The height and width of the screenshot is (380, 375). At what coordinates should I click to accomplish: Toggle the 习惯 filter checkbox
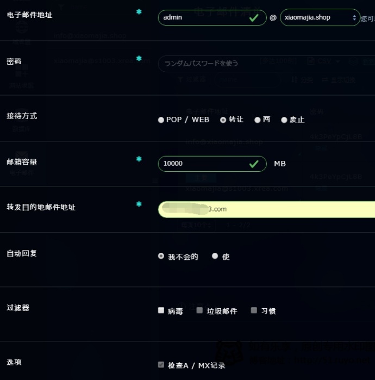point(254,310)
